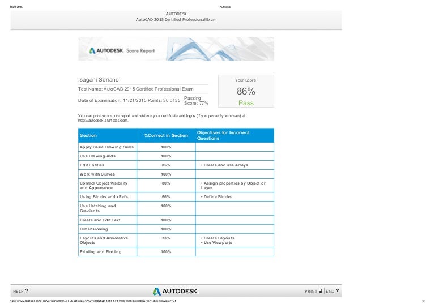Click the PRINT printer icon

pyautogui.click(x=321, y=290)
